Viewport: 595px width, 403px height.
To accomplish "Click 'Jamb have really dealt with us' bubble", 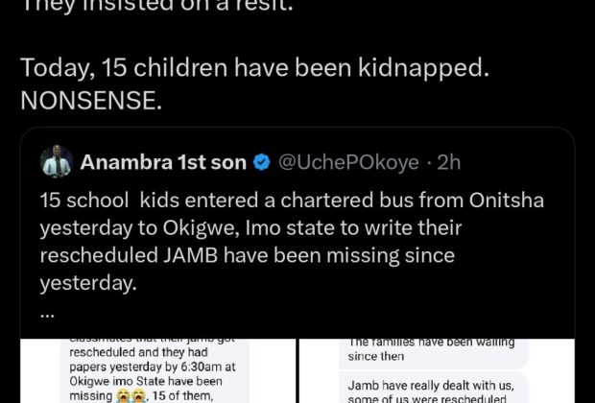I will pos(433,389).
